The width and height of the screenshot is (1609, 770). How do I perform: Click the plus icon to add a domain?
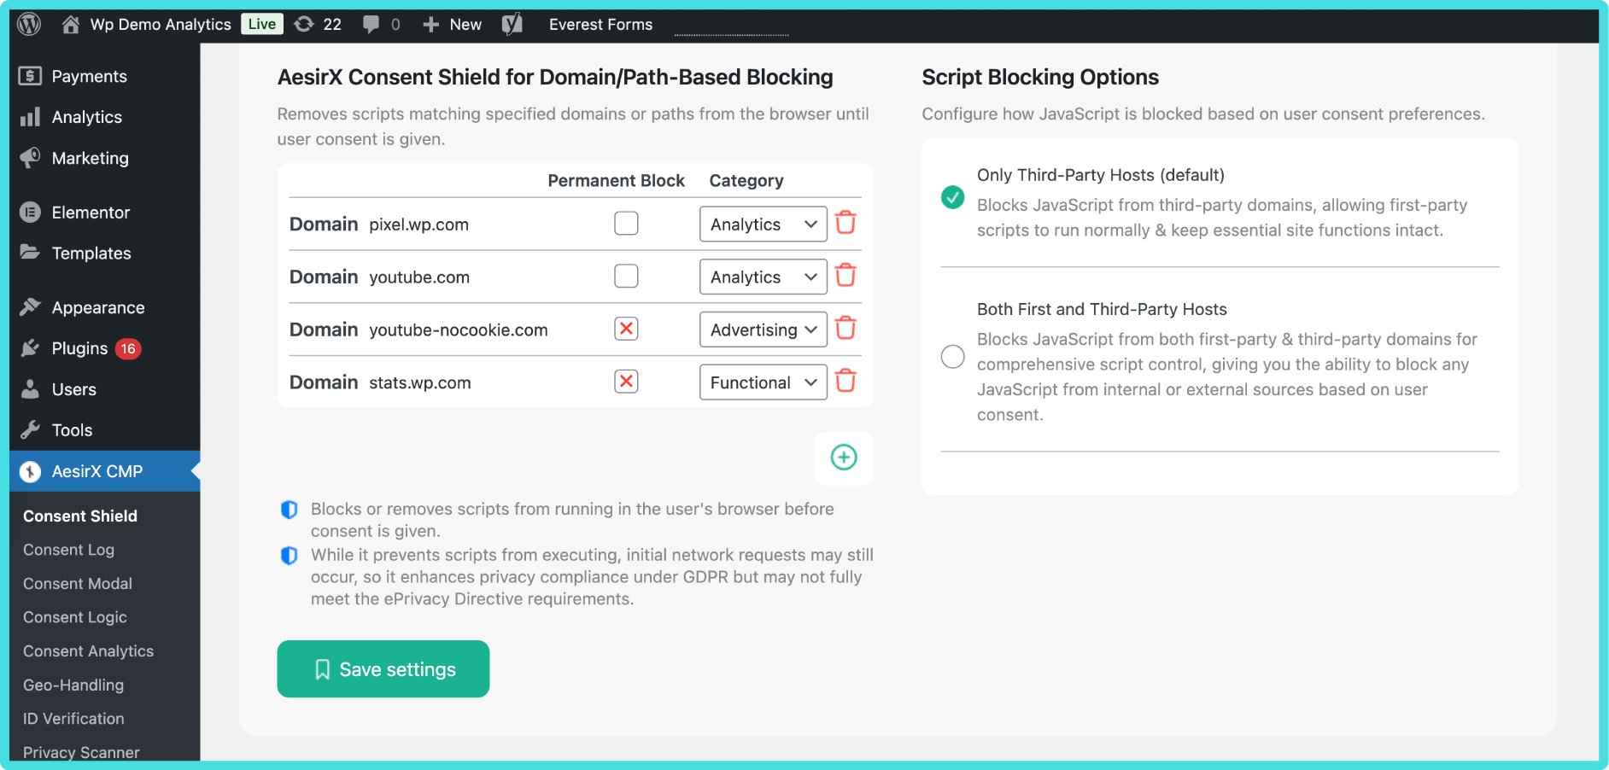coord(843,458)
